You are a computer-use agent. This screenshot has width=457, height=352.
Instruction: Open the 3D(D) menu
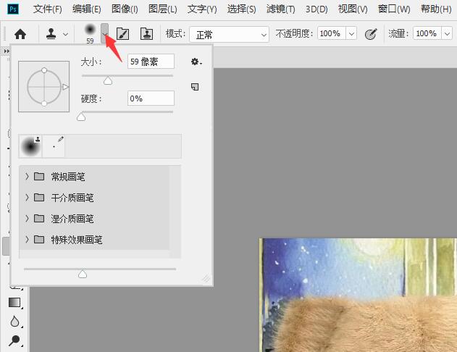tap(316, 9)
